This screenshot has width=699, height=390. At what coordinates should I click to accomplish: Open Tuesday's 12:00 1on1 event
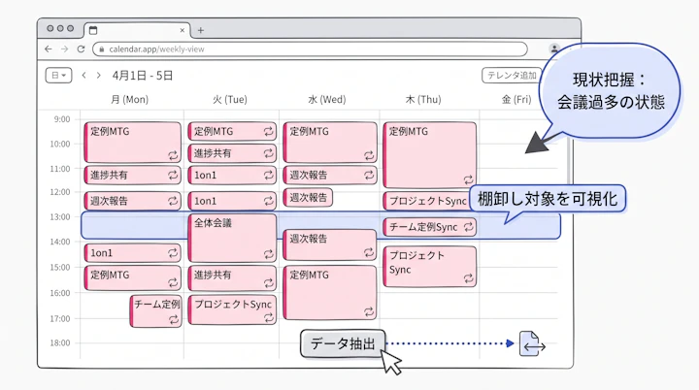click(x=232, y=201)
